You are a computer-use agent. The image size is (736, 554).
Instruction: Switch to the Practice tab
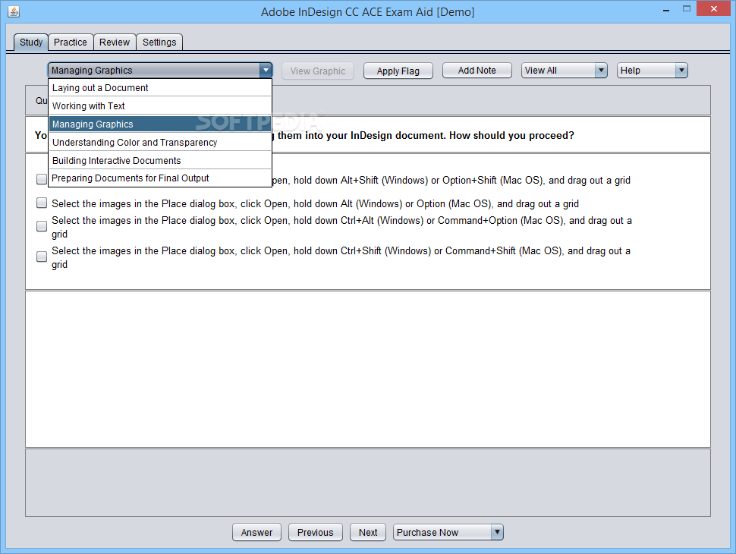tap(71, 42)
